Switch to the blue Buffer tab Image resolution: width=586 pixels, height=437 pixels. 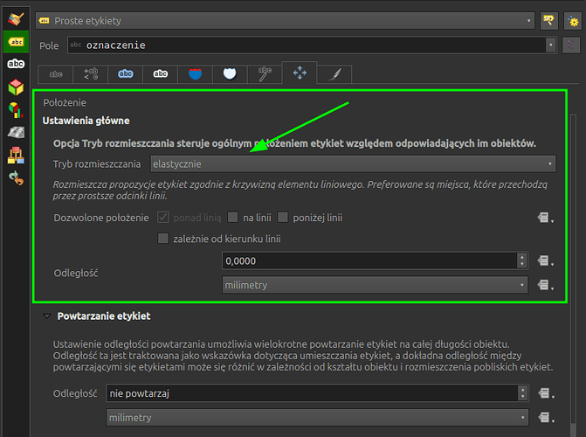pos(125,74)
